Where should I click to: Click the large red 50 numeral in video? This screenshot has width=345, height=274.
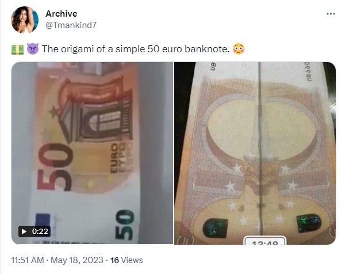(55, 167)
